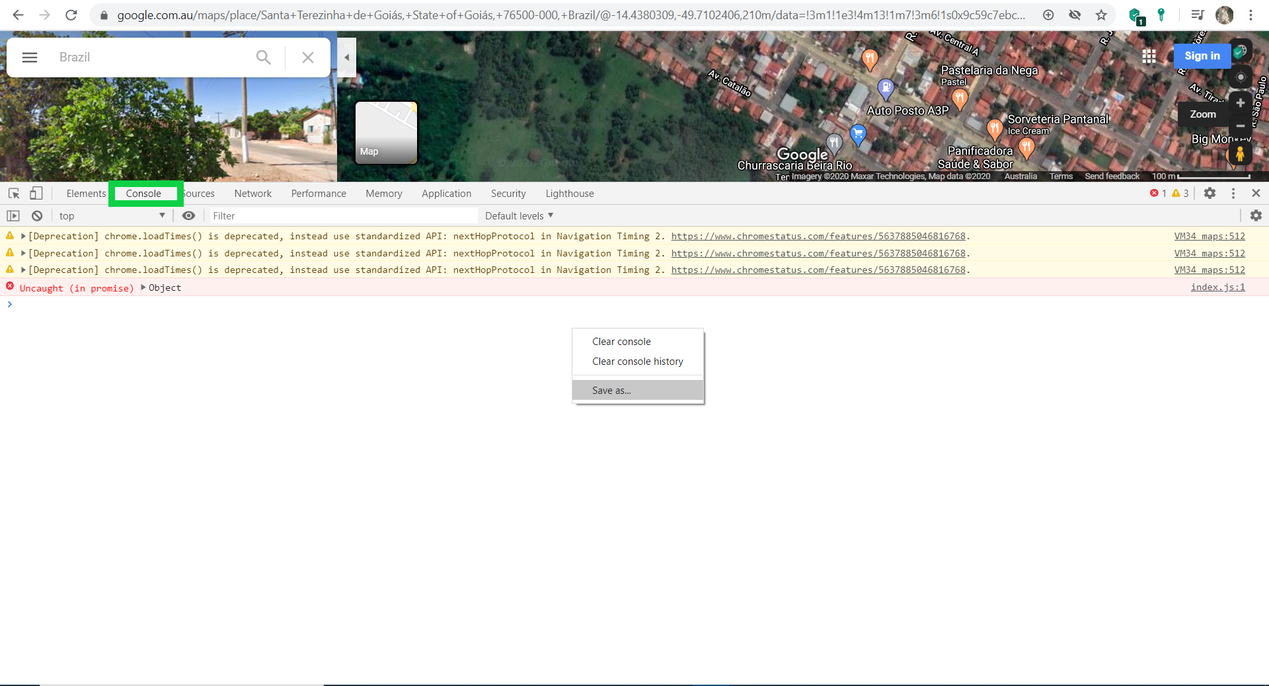1269x686 pixels.
Task: Open the top context dropdown
Action: (112, 216)
